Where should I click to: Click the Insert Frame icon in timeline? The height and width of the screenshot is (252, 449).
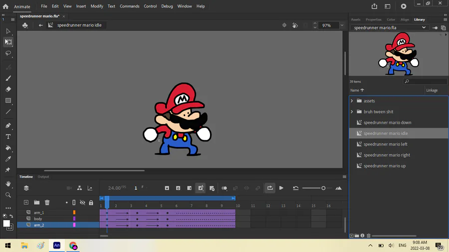click(189, 188)
